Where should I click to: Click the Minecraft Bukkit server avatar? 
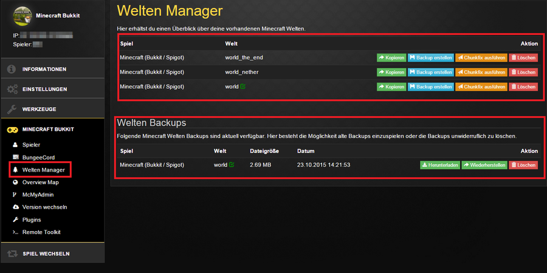coord(22,16)
